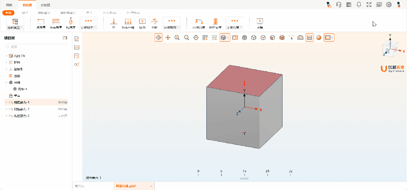This screenshot has width=407, height=190.
Task: Expand the 材料 tree node
Action: pyautogui.click(x=6, y=63)
